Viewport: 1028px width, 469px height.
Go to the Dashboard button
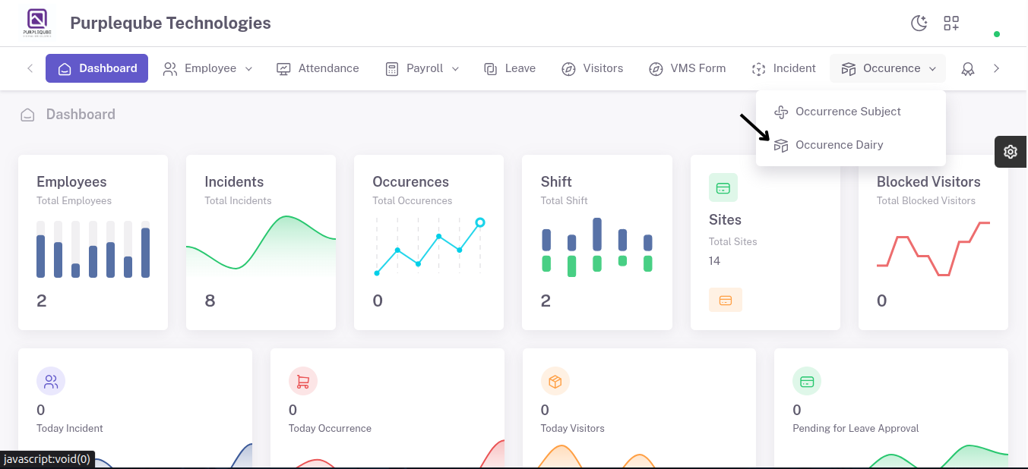point(96,68)
